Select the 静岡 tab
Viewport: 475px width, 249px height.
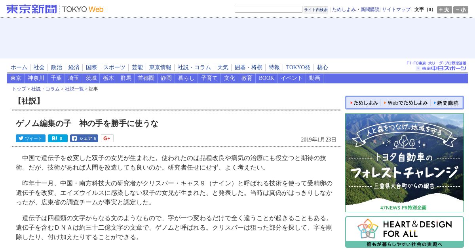click(166, 78)
